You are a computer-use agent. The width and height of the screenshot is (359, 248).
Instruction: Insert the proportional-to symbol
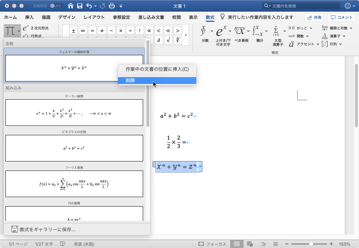(149, 31)
